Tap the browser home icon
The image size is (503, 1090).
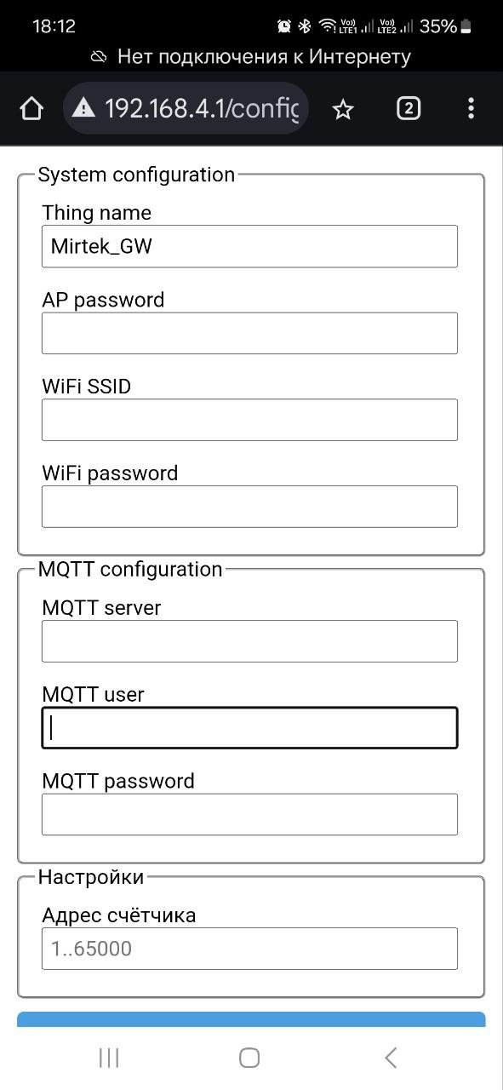[31, 108]
